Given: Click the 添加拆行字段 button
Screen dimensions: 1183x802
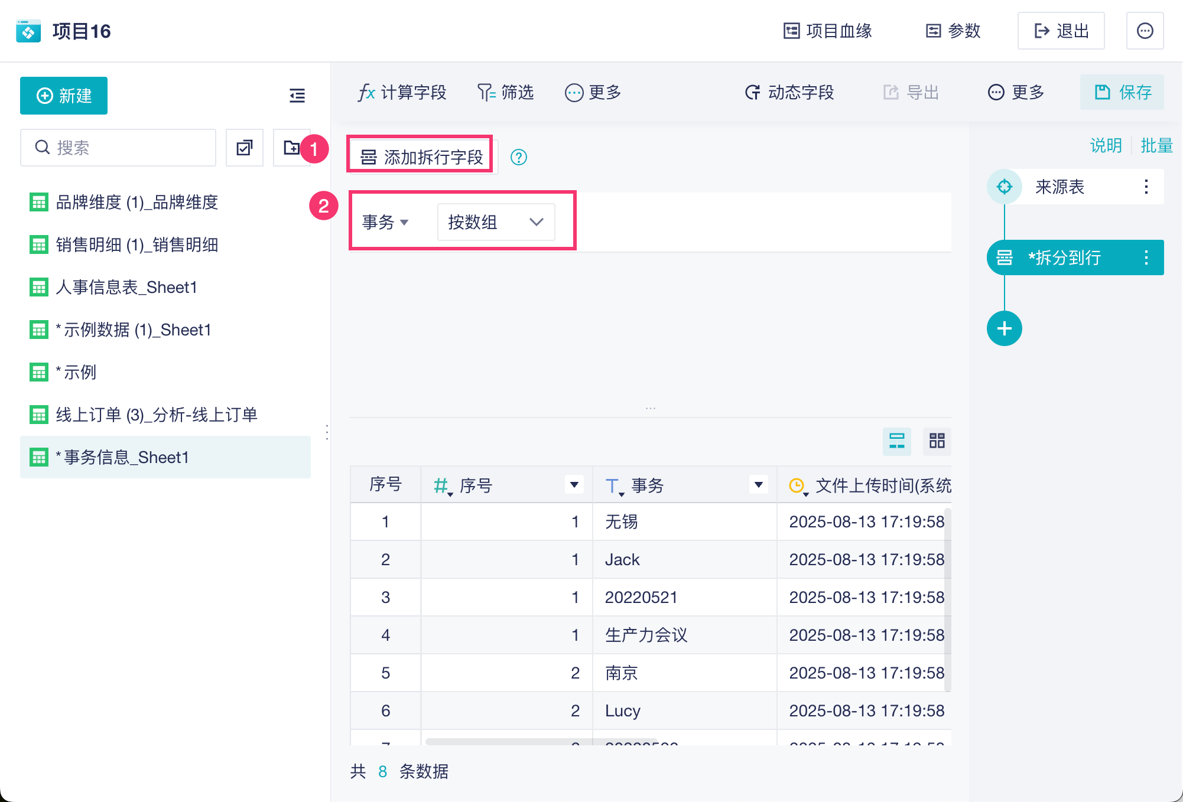Looking at the screenshot, I should [x=421, y=157].
